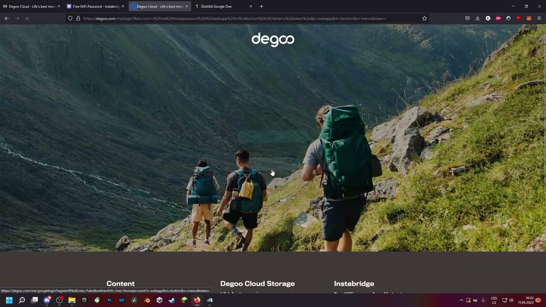The width and height of the screenshot is (546, 307).
Task: Open Lightroom Classic from the taskbar
Action: pyautogui.click(x=122, y=300)
